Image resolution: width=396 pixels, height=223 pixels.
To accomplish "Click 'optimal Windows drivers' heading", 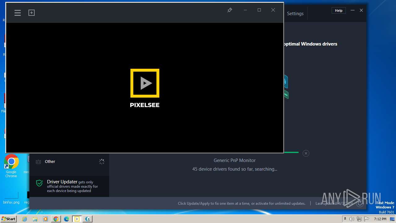I will pos(310,44).
